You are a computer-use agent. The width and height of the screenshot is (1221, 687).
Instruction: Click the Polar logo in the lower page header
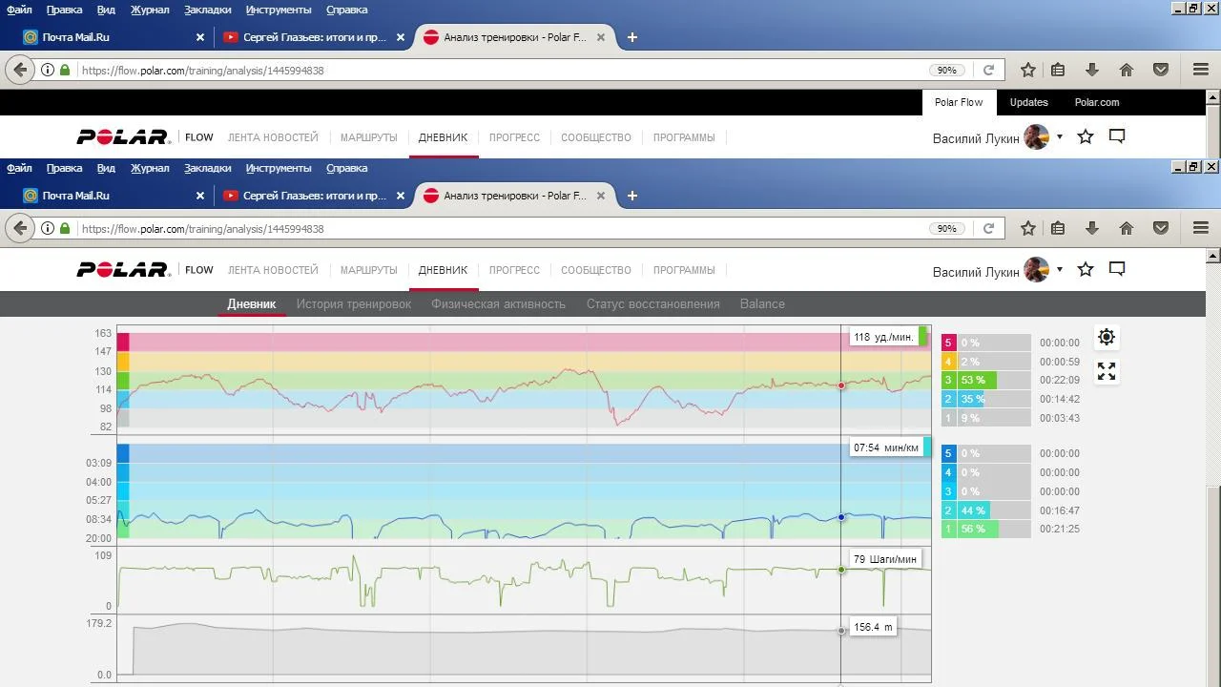click(x=124, y=270)
